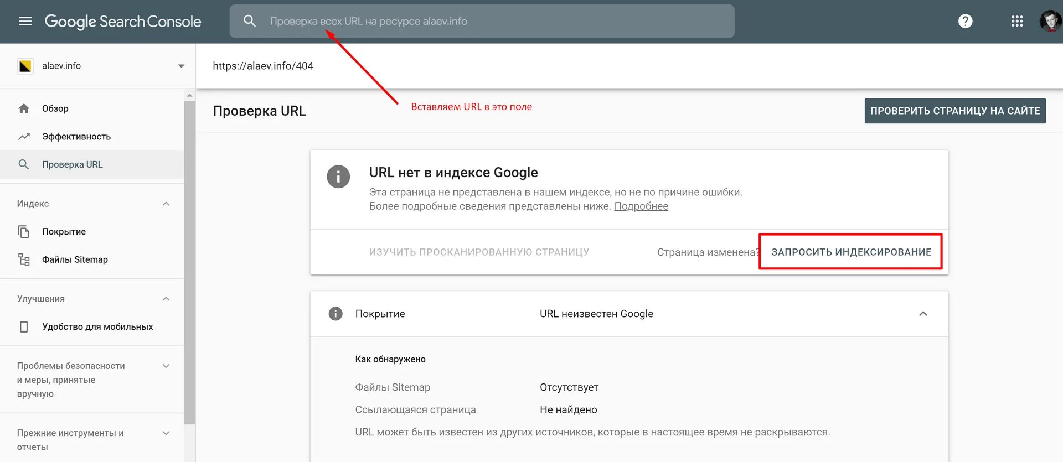The image size is (1063, 462).
Task: Click ИЗУЧИТЬ ПРОСКАНИРОВАННУЮ СТРАНИЦУ button
Action: 479,252
